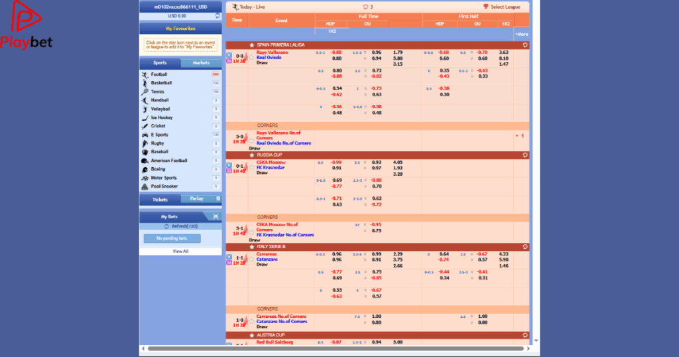Screen dimensions: 679x357
Task: Select the Rugby player icon
Action: coord(145,143)
